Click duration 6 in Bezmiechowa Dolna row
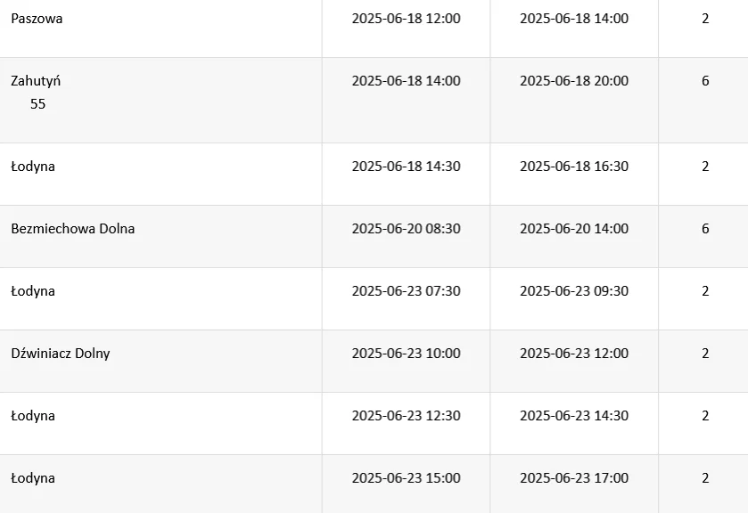Image resolution: width=748 pixels, height=513 pixels. (x=705, y=229)
